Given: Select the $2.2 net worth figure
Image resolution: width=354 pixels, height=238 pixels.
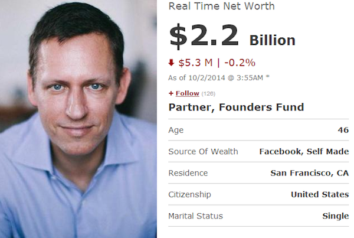Looking at the screenshot, I should (x=204, y=36).
